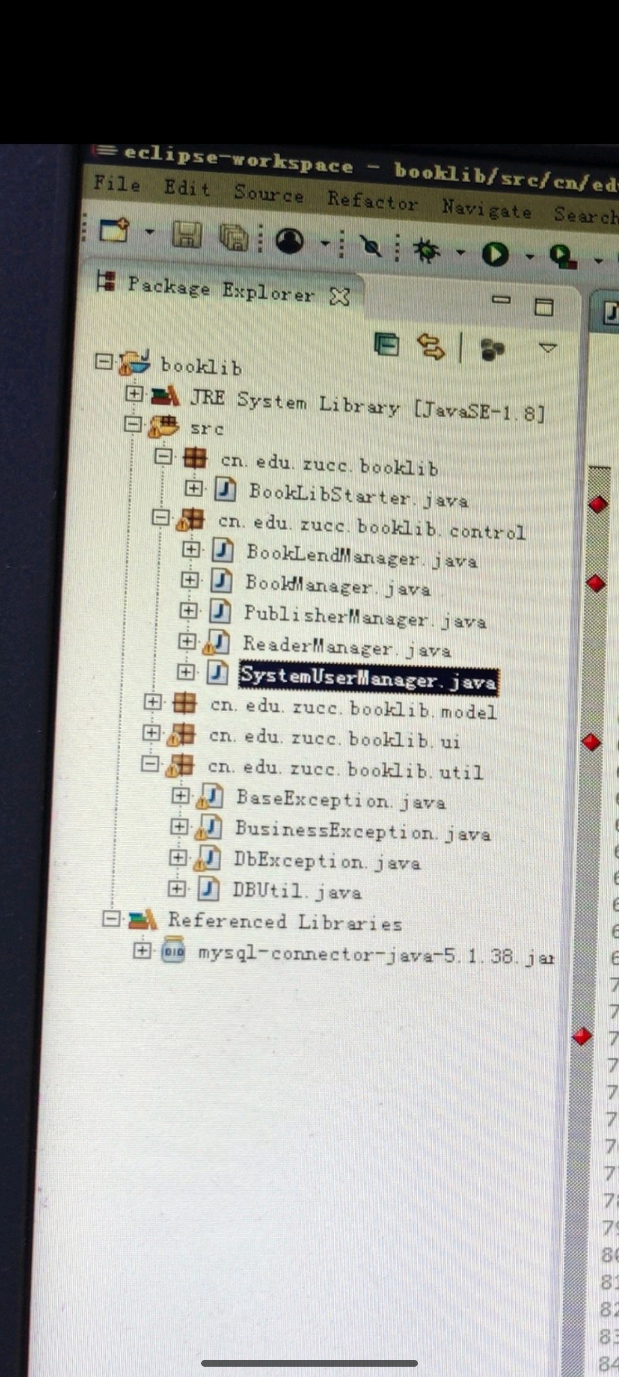This screenshot has height=1377, width=619.
Task: Click the DBUtil.java file icon
Action: 208,889
